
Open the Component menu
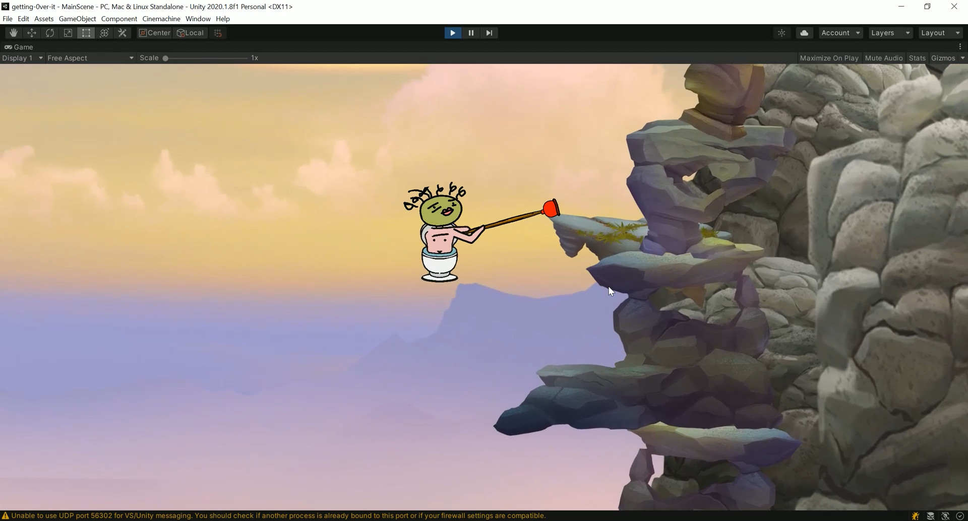click(x=119, y=19)
